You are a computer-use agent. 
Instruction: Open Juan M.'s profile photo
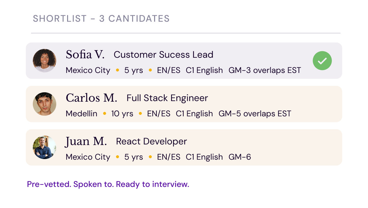tap(45, 147)
